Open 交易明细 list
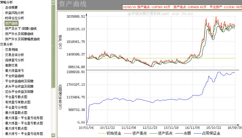This screenshot has width=242, height=138. pos(12,50)
